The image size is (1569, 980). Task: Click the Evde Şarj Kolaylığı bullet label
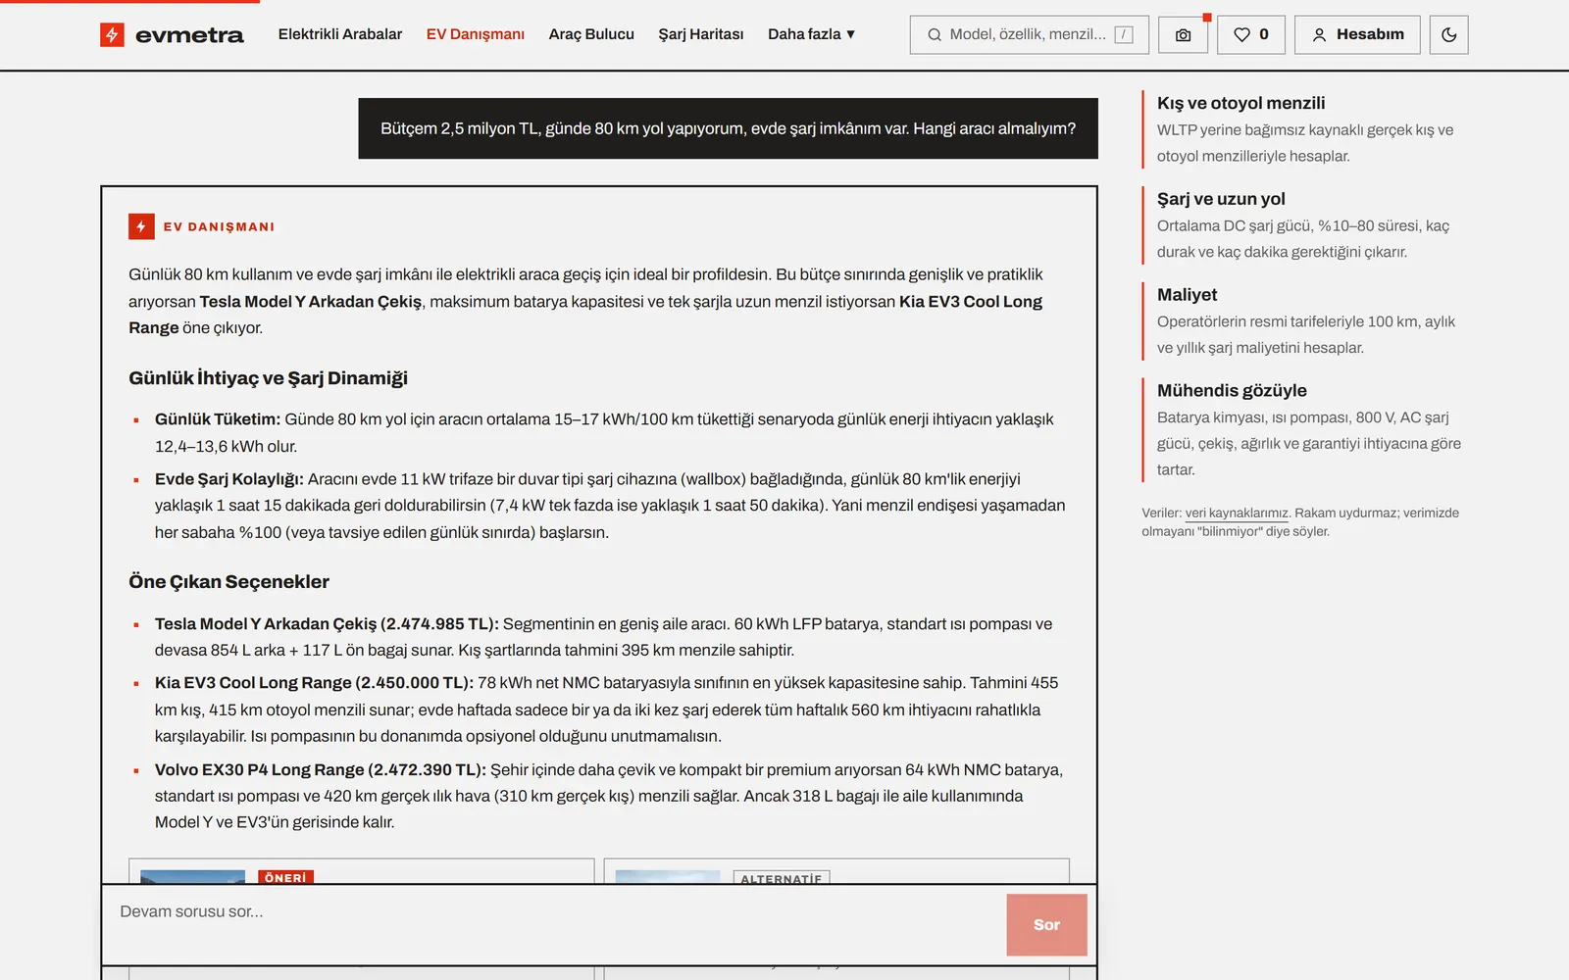pyautogui.click(x=229, y=479)
